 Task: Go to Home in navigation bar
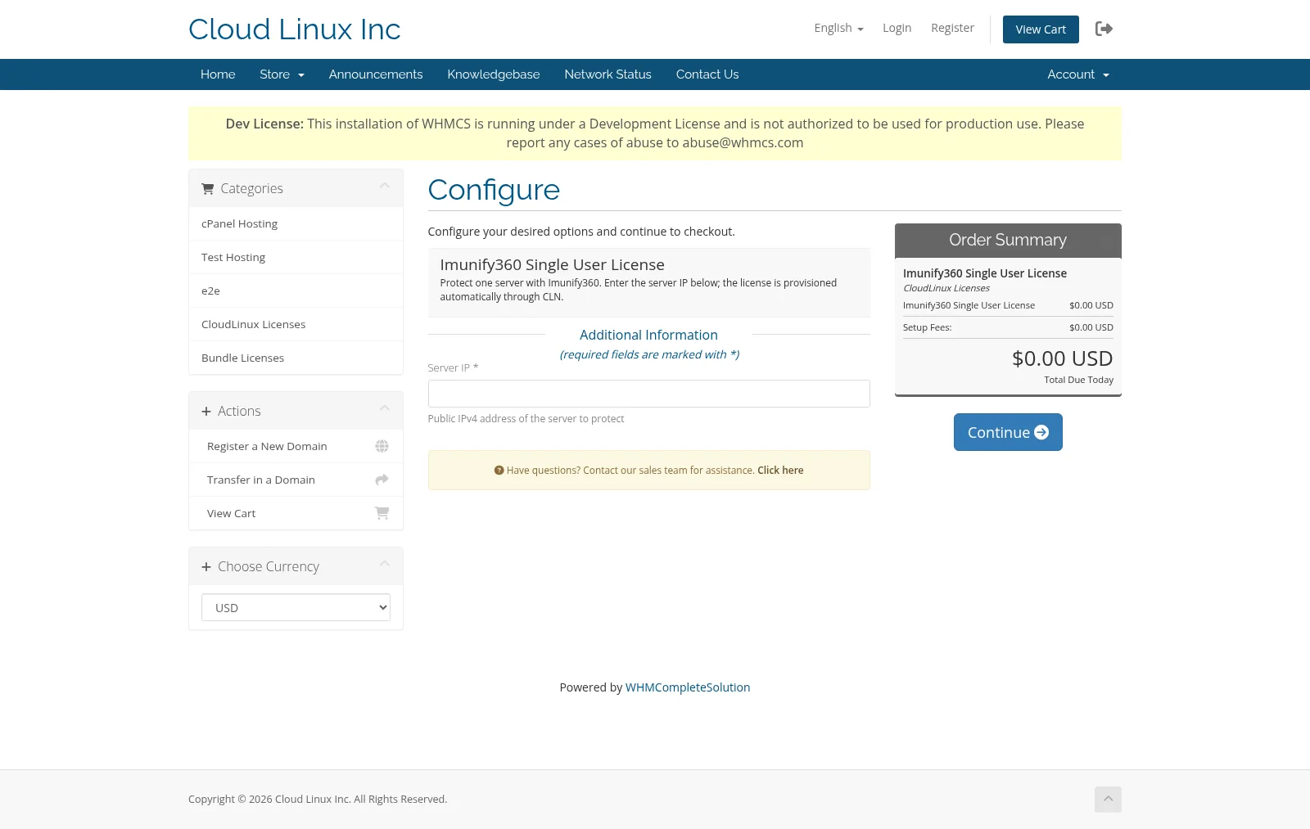218,74
